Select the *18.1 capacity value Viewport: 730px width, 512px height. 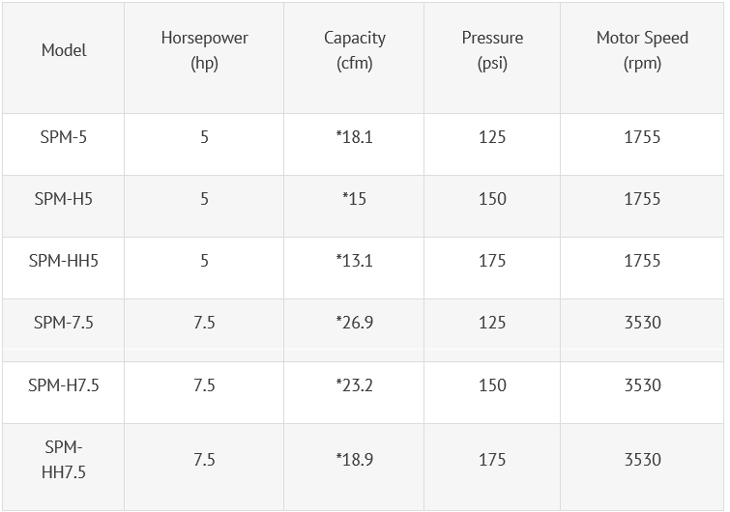click(354, 137)
